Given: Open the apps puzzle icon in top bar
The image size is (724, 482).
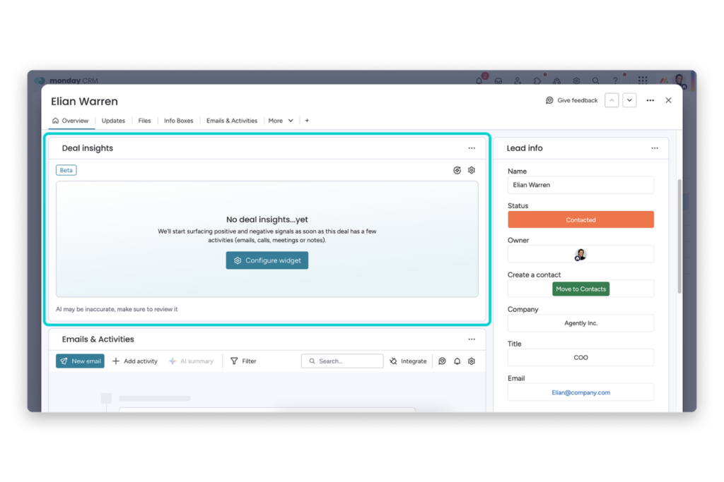Looking at the screenshot, I should (537, 80).
